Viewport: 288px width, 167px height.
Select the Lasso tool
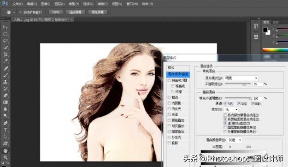click(6, 41)
